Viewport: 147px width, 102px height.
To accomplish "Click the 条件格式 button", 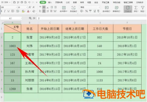I will 107,9.
